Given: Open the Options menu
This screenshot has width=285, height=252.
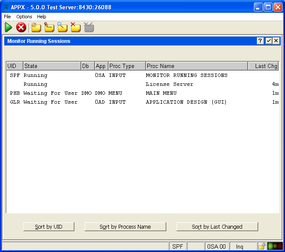Looking at the screenshot, I should click(24, 17).
